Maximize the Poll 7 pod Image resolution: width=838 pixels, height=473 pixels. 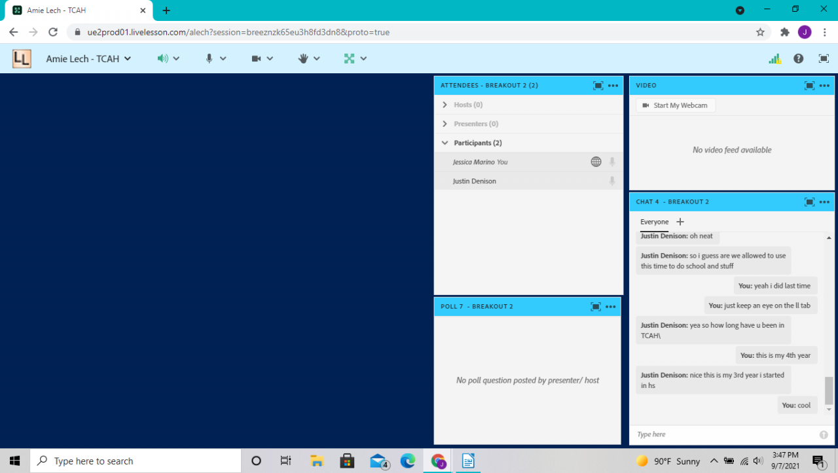pyautogui.click(x=596, y=306)
